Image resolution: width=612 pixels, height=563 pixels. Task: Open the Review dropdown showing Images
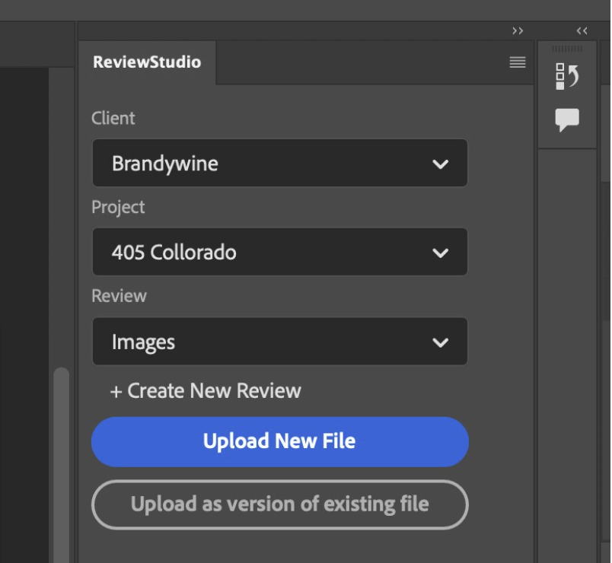[x=279, y=342]
